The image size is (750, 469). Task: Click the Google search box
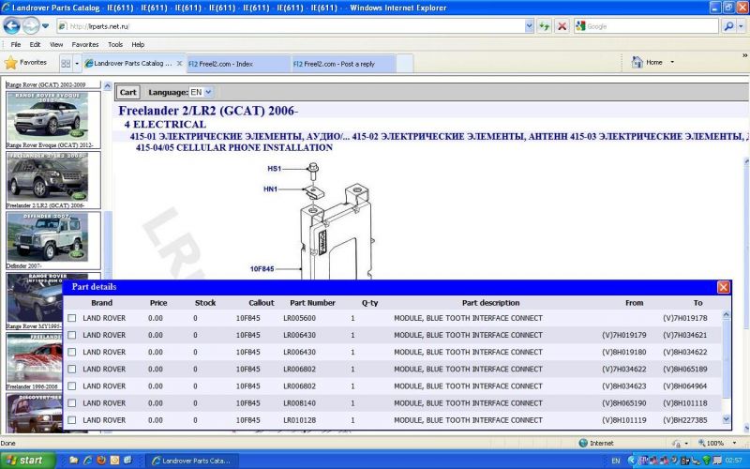click(x=646, y=26)
